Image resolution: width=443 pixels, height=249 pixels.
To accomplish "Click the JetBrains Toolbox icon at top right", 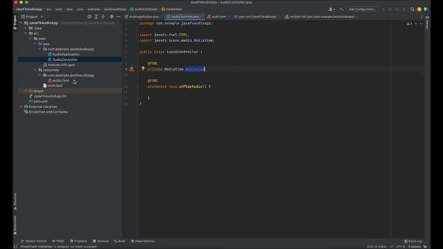I will 426,9.
